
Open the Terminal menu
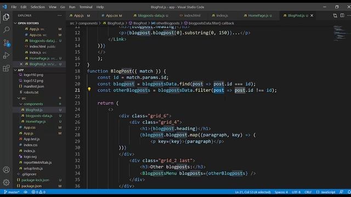(86, 7)
